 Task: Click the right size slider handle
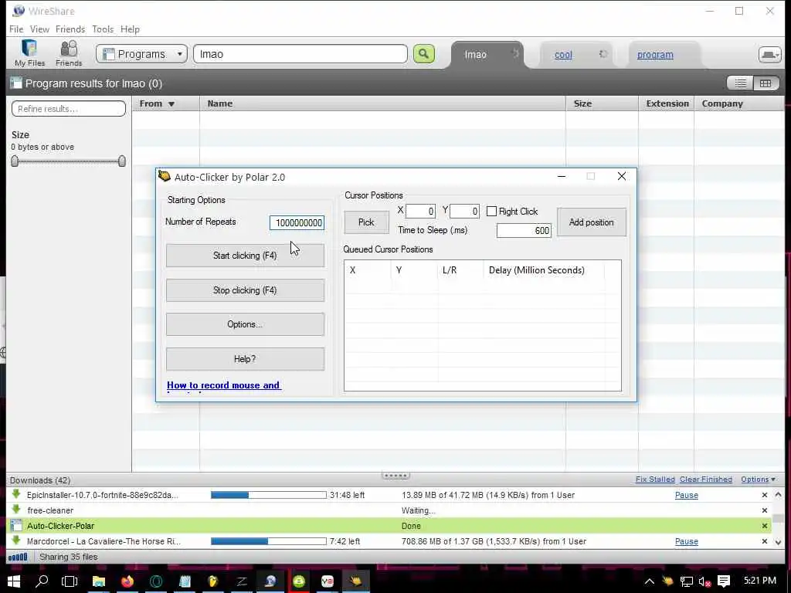point(121,161)
